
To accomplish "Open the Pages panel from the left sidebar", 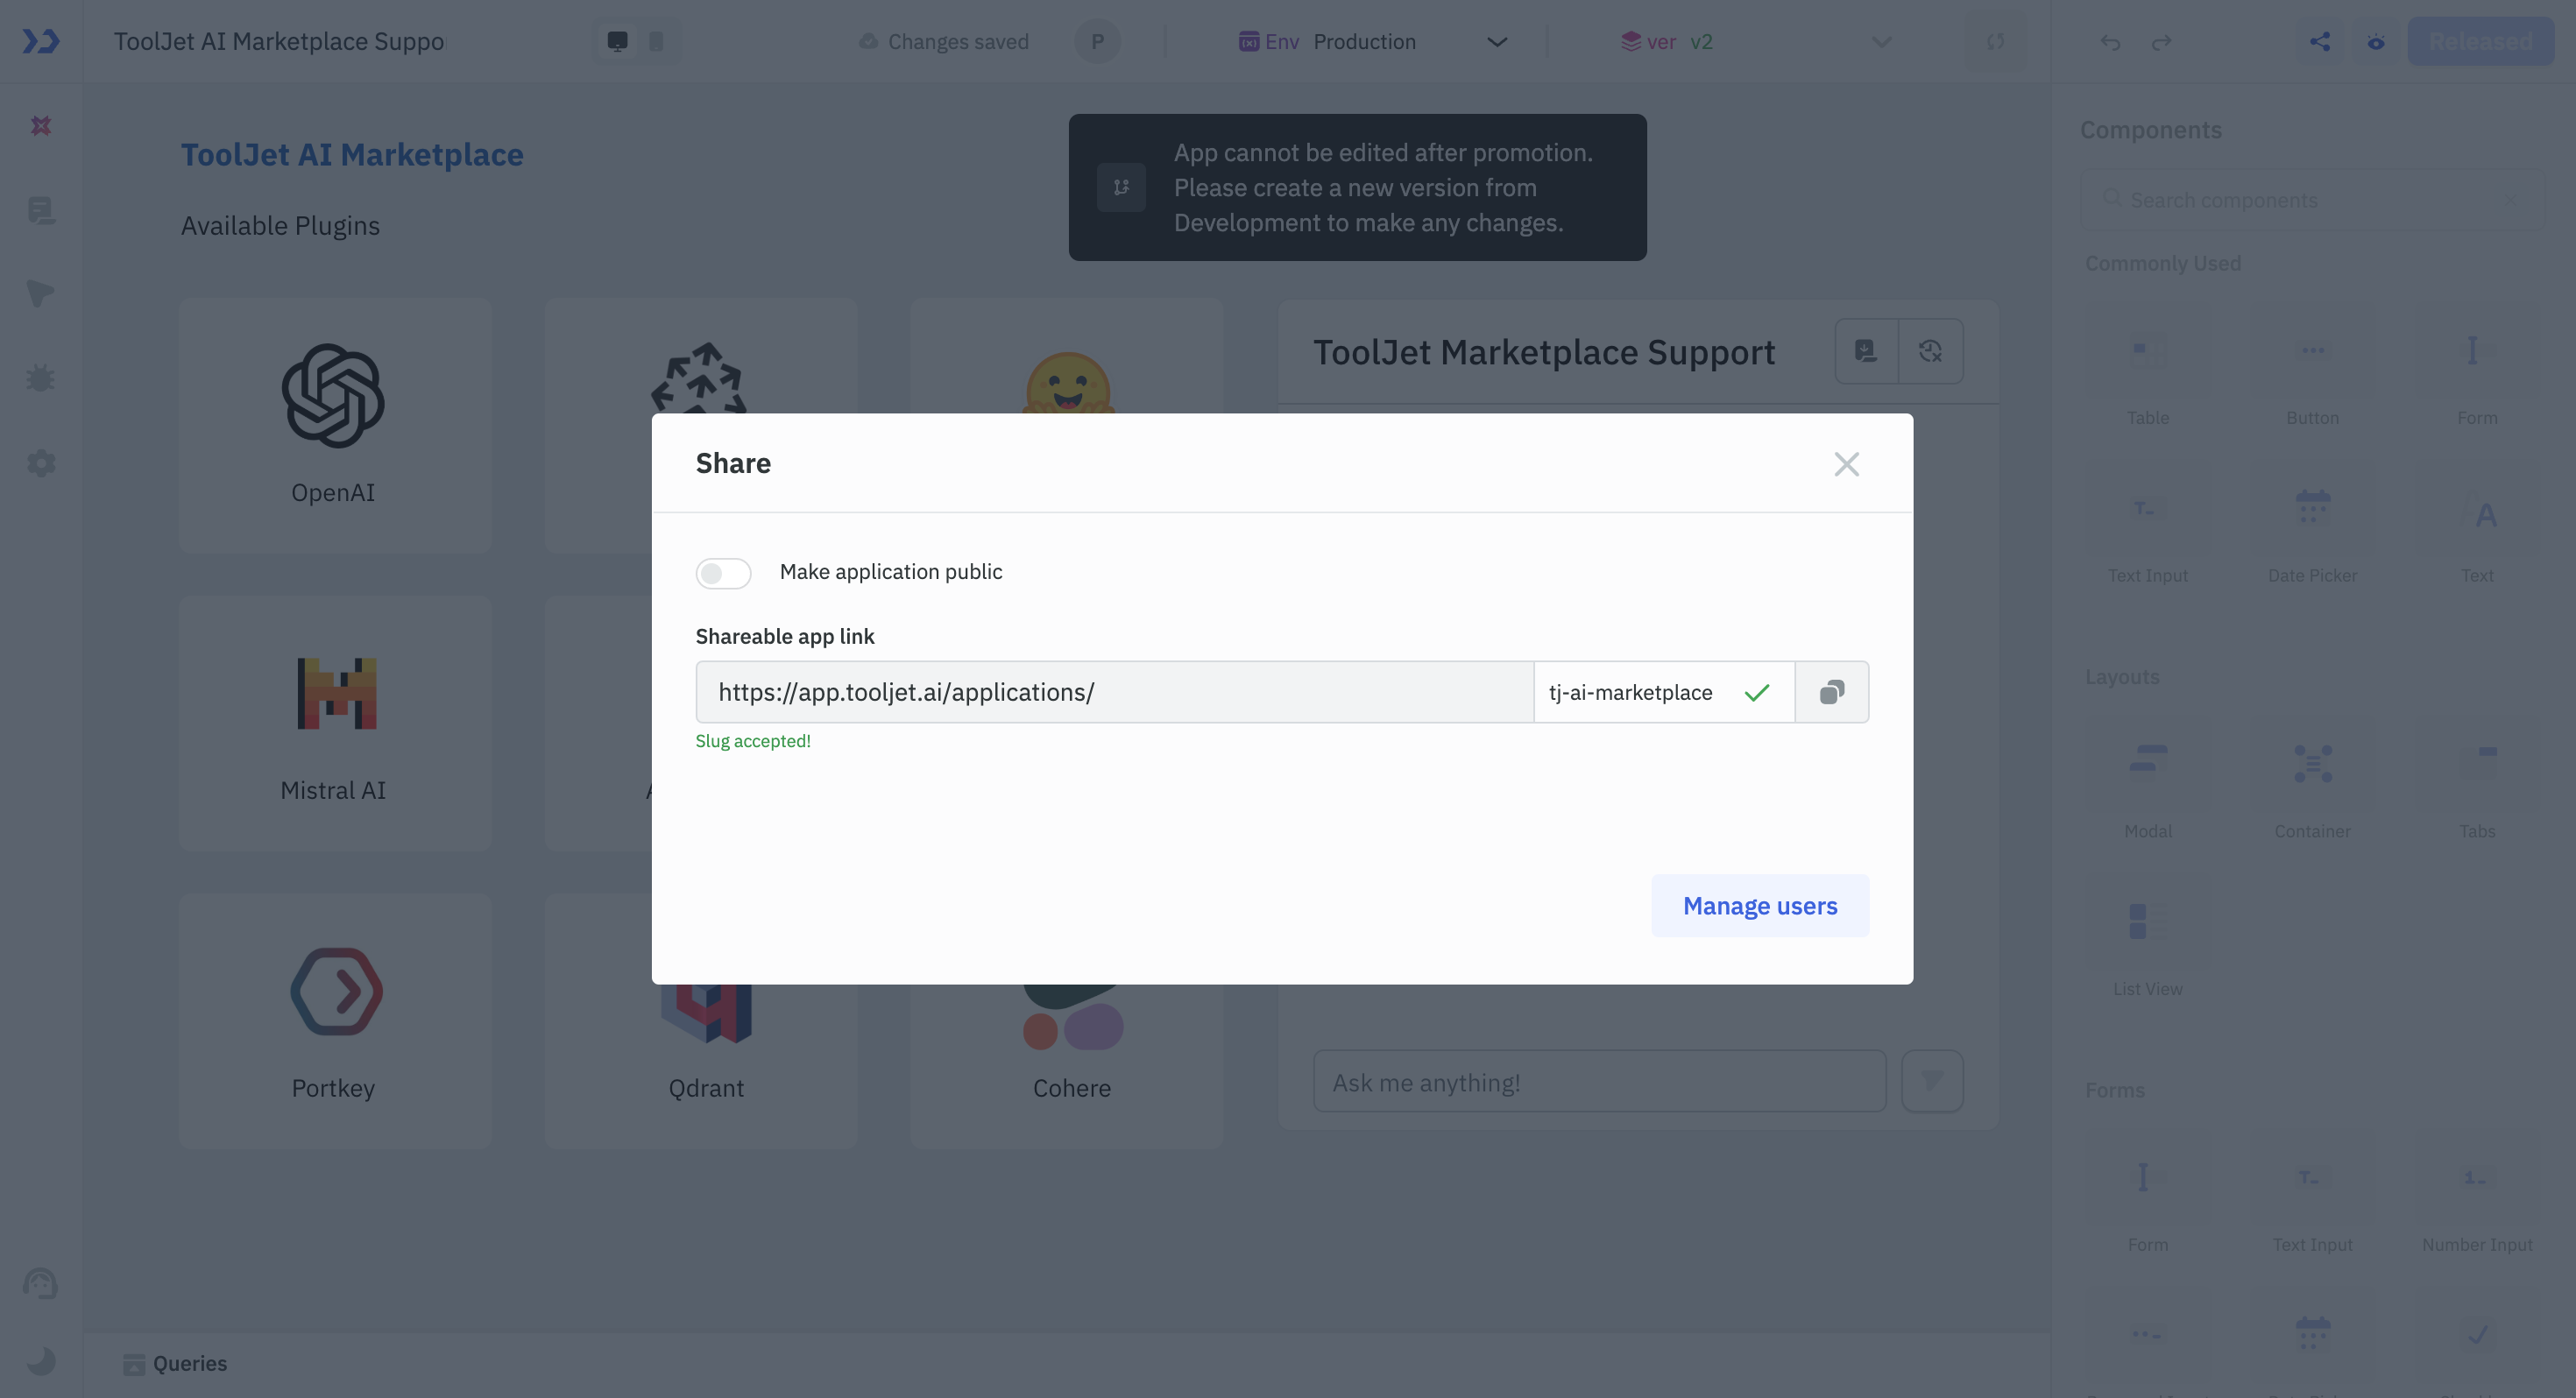I will tap(41, 212).
